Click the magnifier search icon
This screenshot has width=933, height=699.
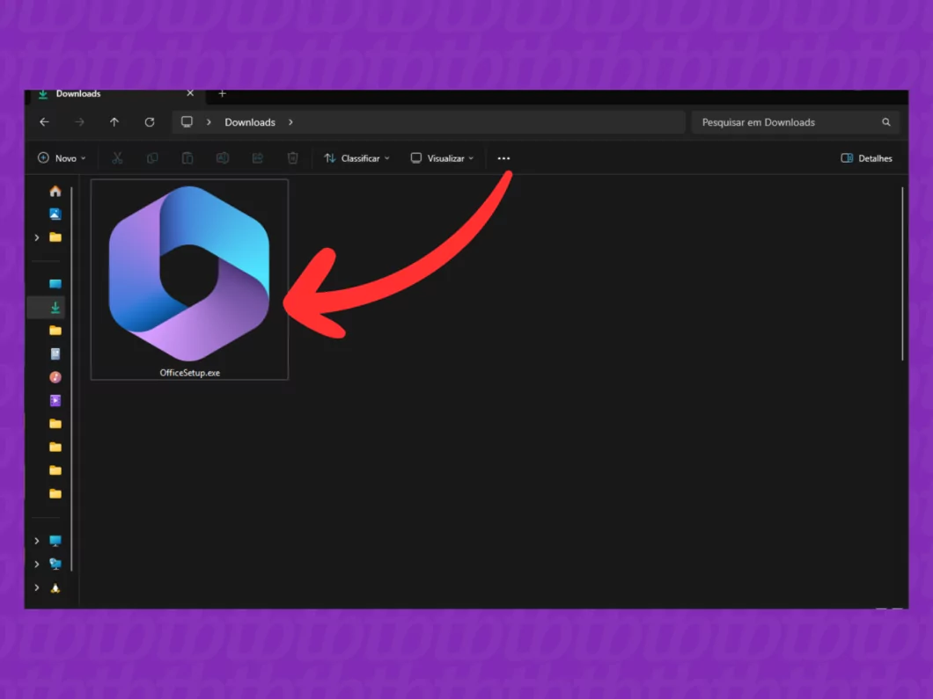(886, 122)
